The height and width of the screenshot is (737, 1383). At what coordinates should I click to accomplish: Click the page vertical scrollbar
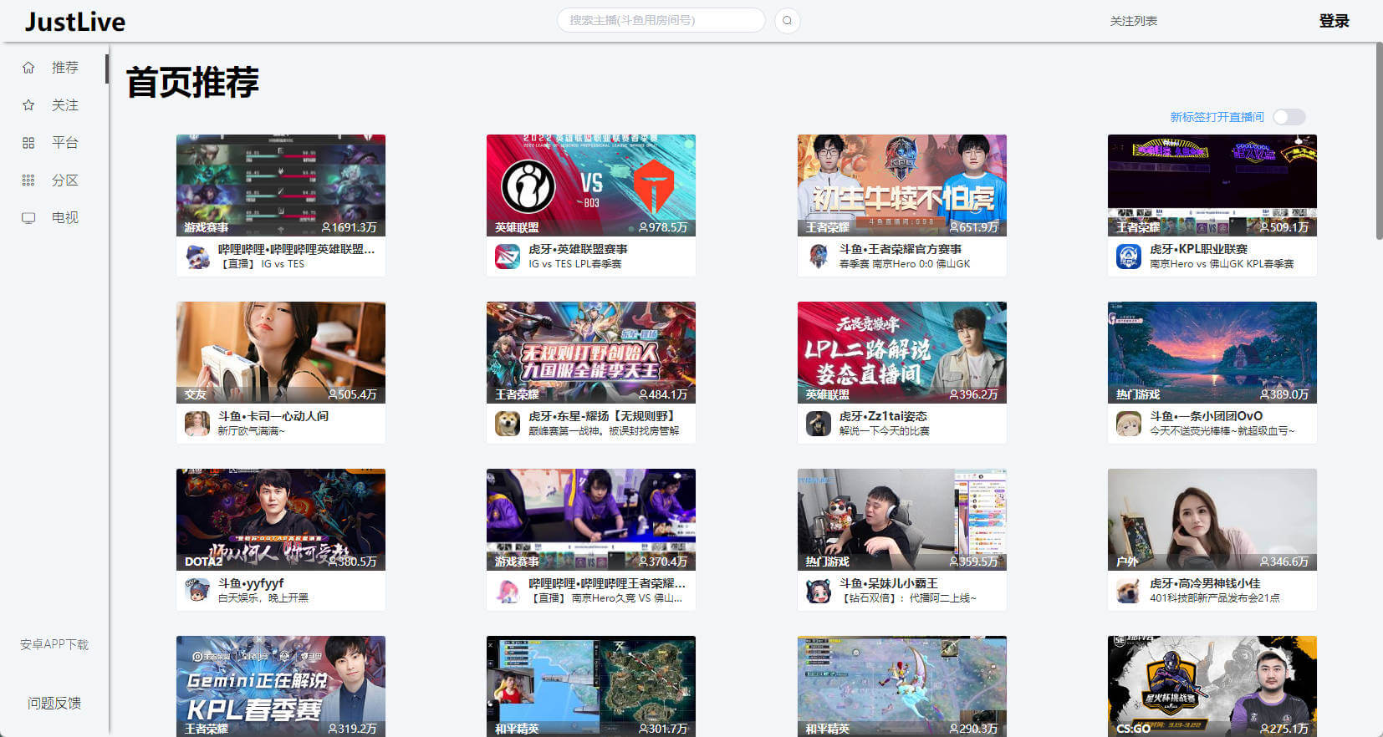click(1379, 142)
